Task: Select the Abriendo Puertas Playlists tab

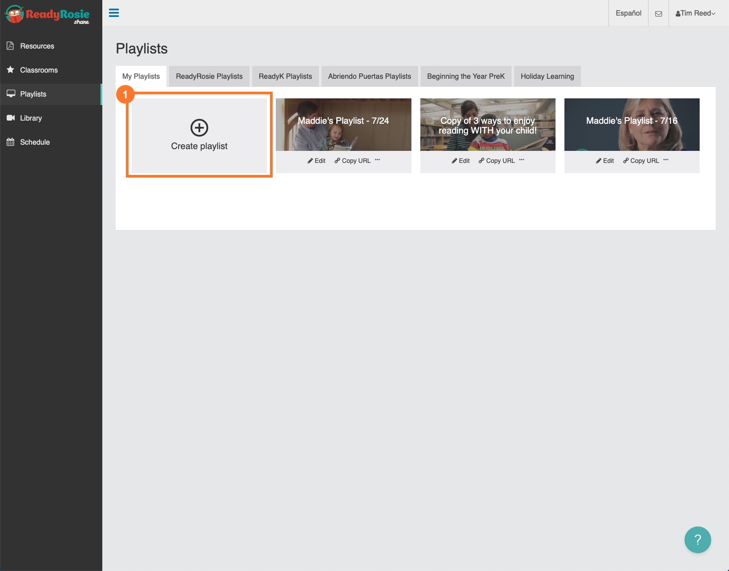Action: (369, 76)
